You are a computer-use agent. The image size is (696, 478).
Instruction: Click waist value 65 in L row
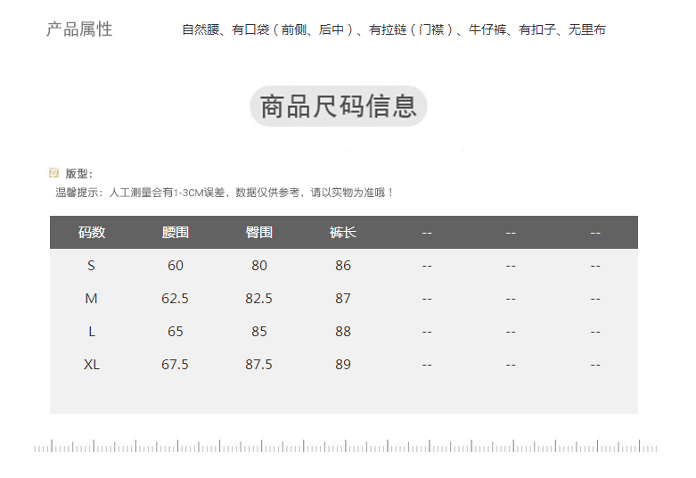coord(176,332)
